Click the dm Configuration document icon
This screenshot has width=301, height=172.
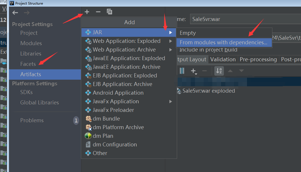(88, 144)
